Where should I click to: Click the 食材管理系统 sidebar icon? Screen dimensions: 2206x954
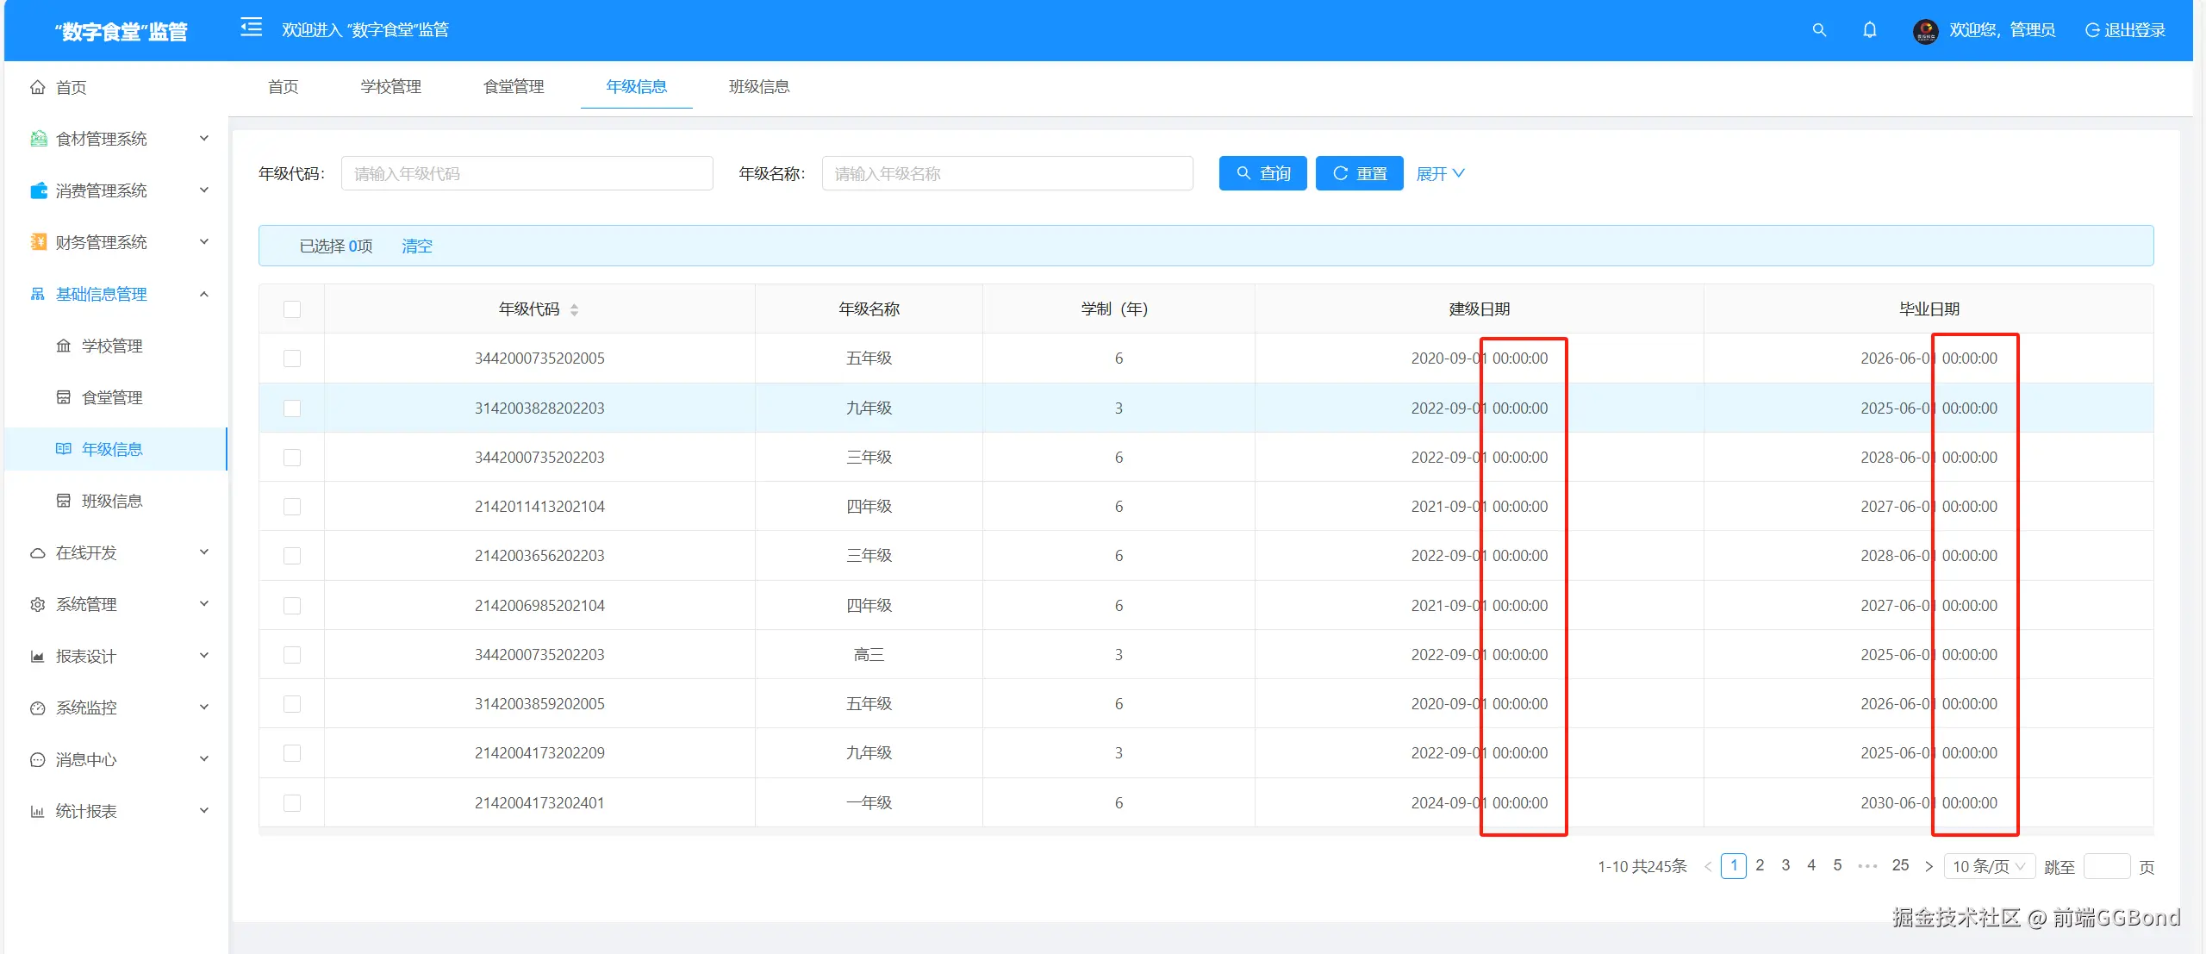[x=39, y=139]
